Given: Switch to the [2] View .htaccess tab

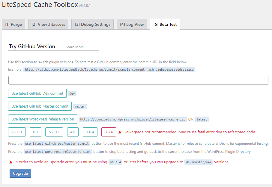Looking at the screenshot, I should tap(48, 24).
